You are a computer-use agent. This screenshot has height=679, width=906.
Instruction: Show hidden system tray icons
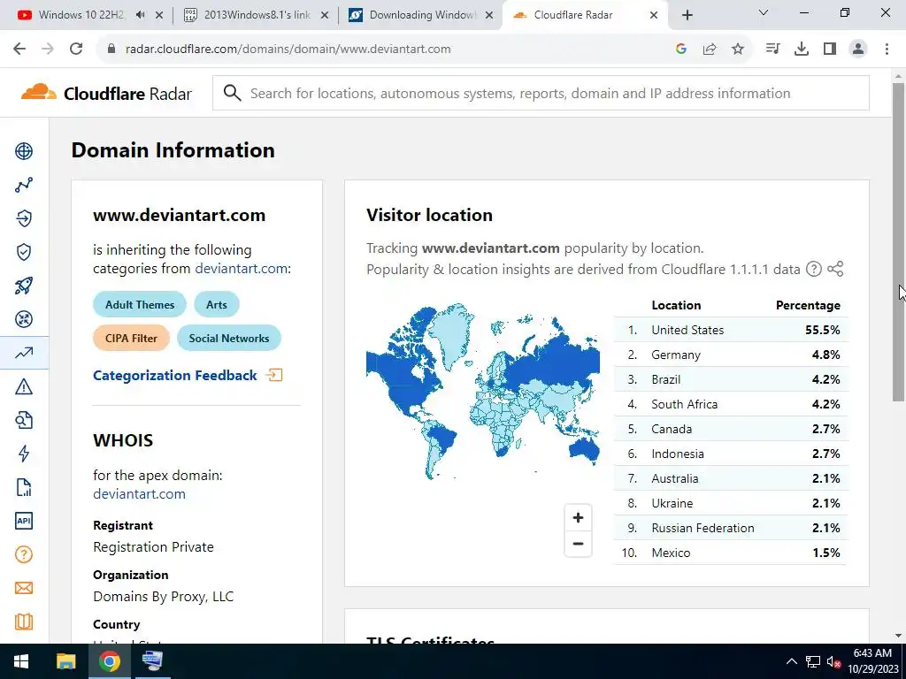click(x=792, y=661)
